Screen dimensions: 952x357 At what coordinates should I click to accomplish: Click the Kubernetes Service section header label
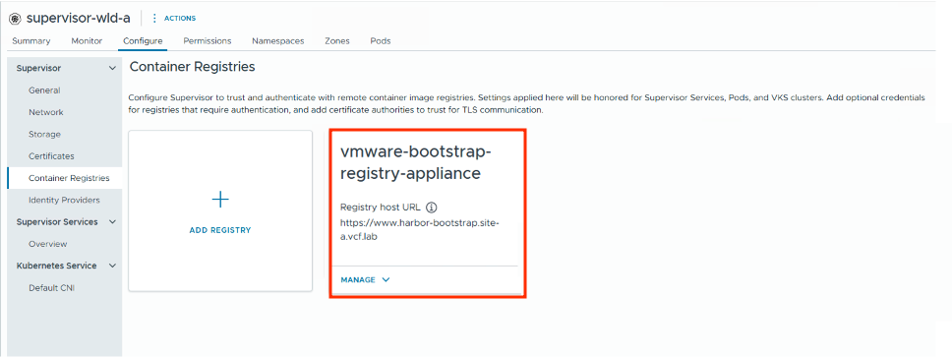pyautogui.click(x=56, y=266)
